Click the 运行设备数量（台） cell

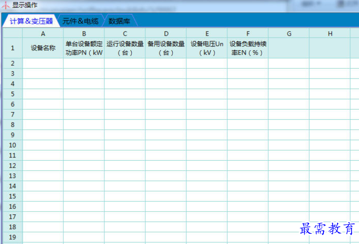[125, 48]
